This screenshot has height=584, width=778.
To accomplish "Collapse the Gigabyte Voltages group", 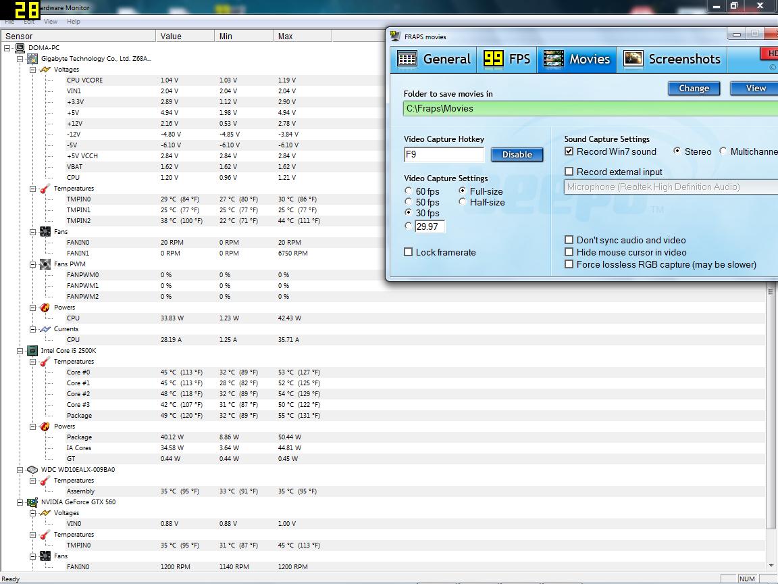I will click(32, 70).
